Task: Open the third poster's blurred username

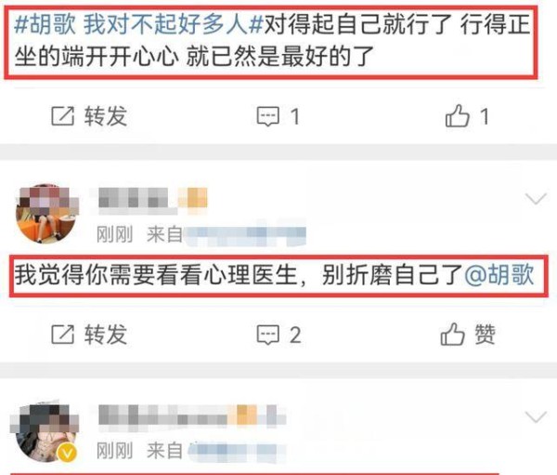Action: pos(192,416)
